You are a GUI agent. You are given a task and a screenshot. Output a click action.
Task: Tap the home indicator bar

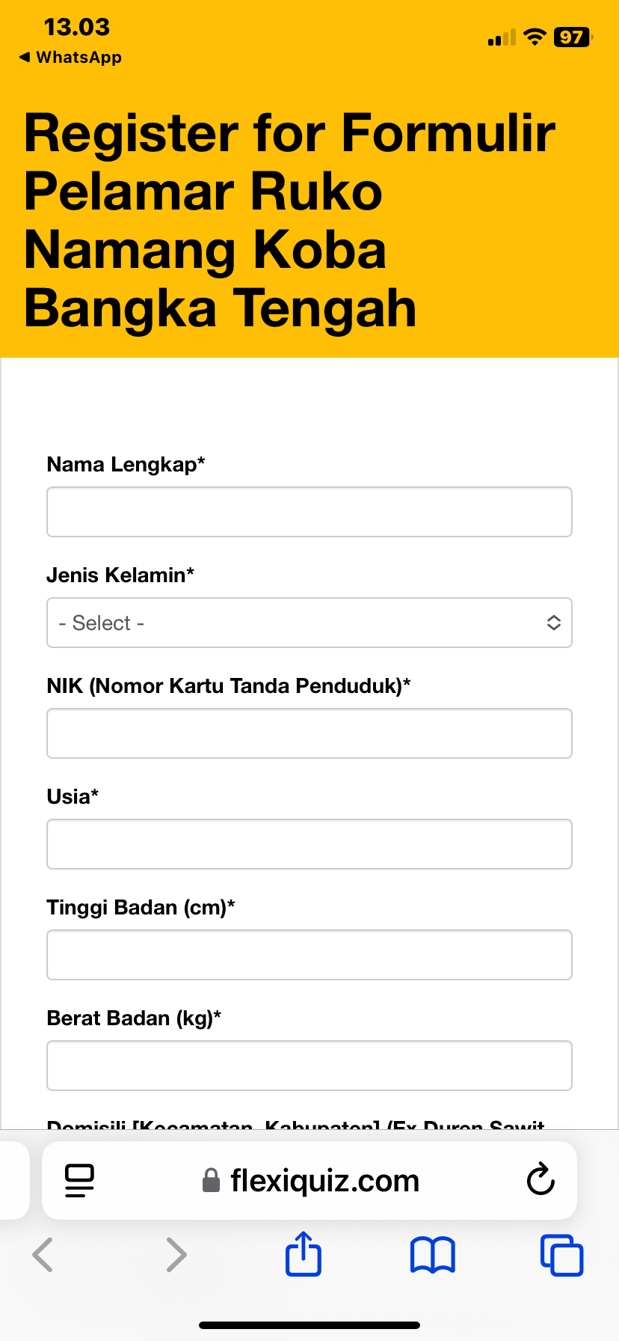point(309,1325)
